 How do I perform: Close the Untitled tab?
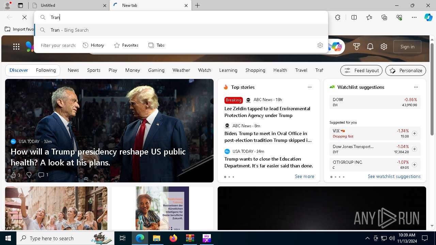(105, 5)
